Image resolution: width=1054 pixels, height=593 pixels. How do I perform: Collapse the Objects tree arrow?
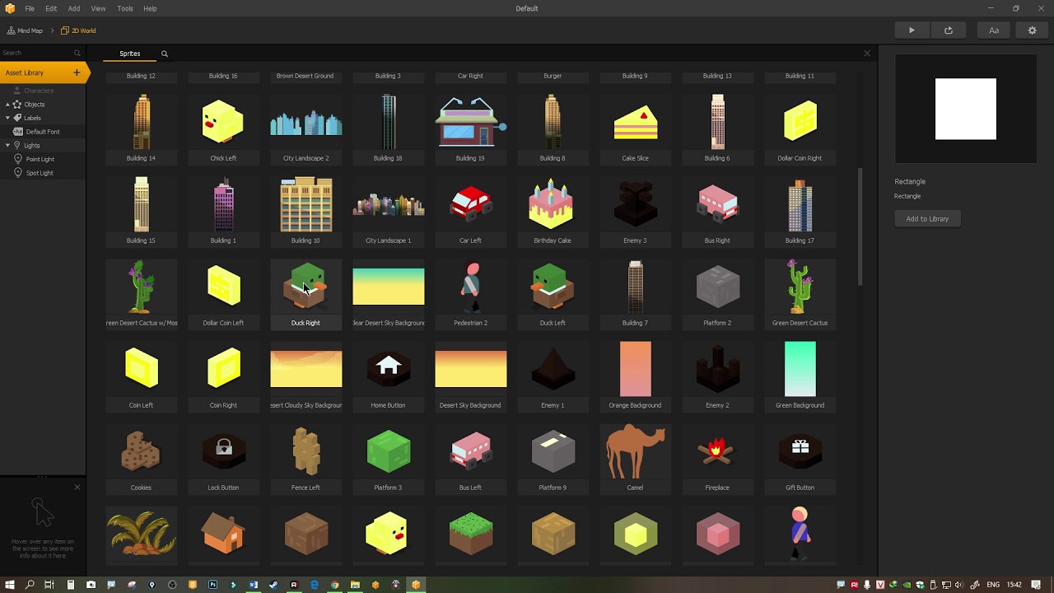[x=7, y=105]
